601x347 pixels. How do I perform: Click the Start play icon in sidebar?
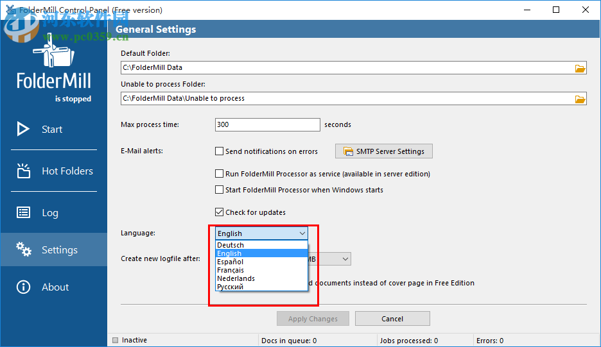[x=23, y=129]
